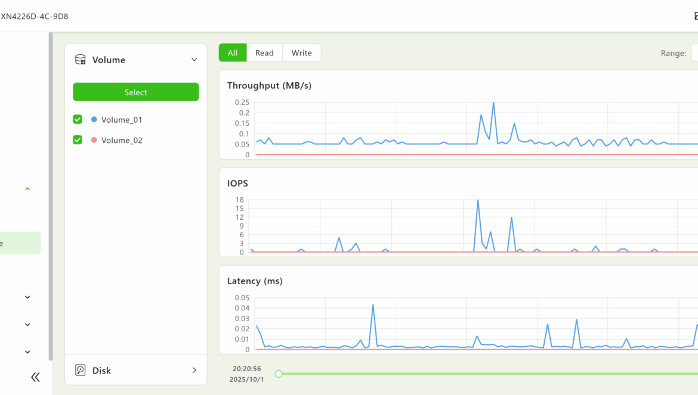Expand the bottom-most sidebar section chevron
The image size is (698, 395).
click(x=27, y=352)
